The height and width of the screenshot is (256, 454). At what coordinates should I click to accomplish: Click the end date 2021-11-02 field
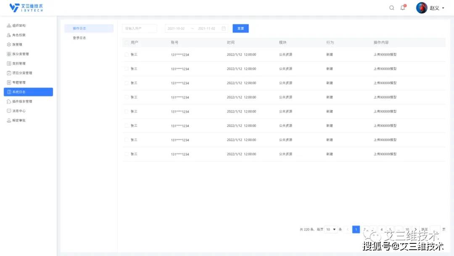coord(206,28)
